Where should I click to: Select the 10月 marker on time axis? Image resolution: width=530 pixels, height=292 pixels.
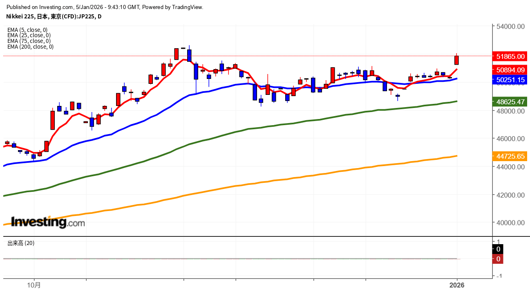coord(34,285)
